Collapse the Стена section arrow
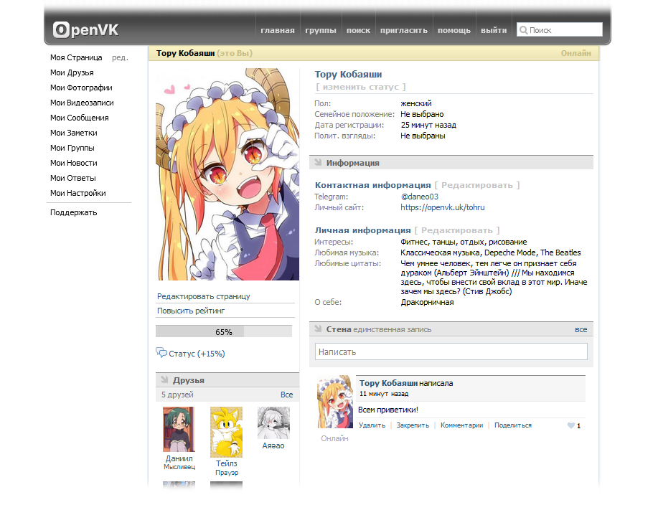658x505 pixels. (x=318, y=329)
